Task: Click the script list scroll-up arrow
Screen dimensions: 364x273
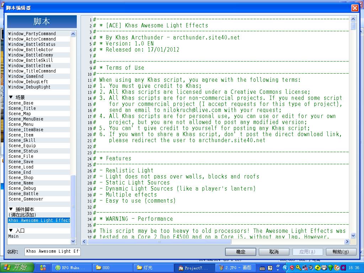Action: click(73, 34)
